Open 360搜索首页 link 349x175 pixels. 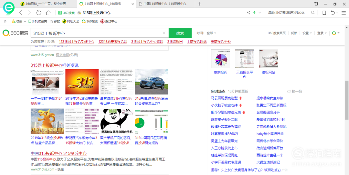[x=277, y=33]
